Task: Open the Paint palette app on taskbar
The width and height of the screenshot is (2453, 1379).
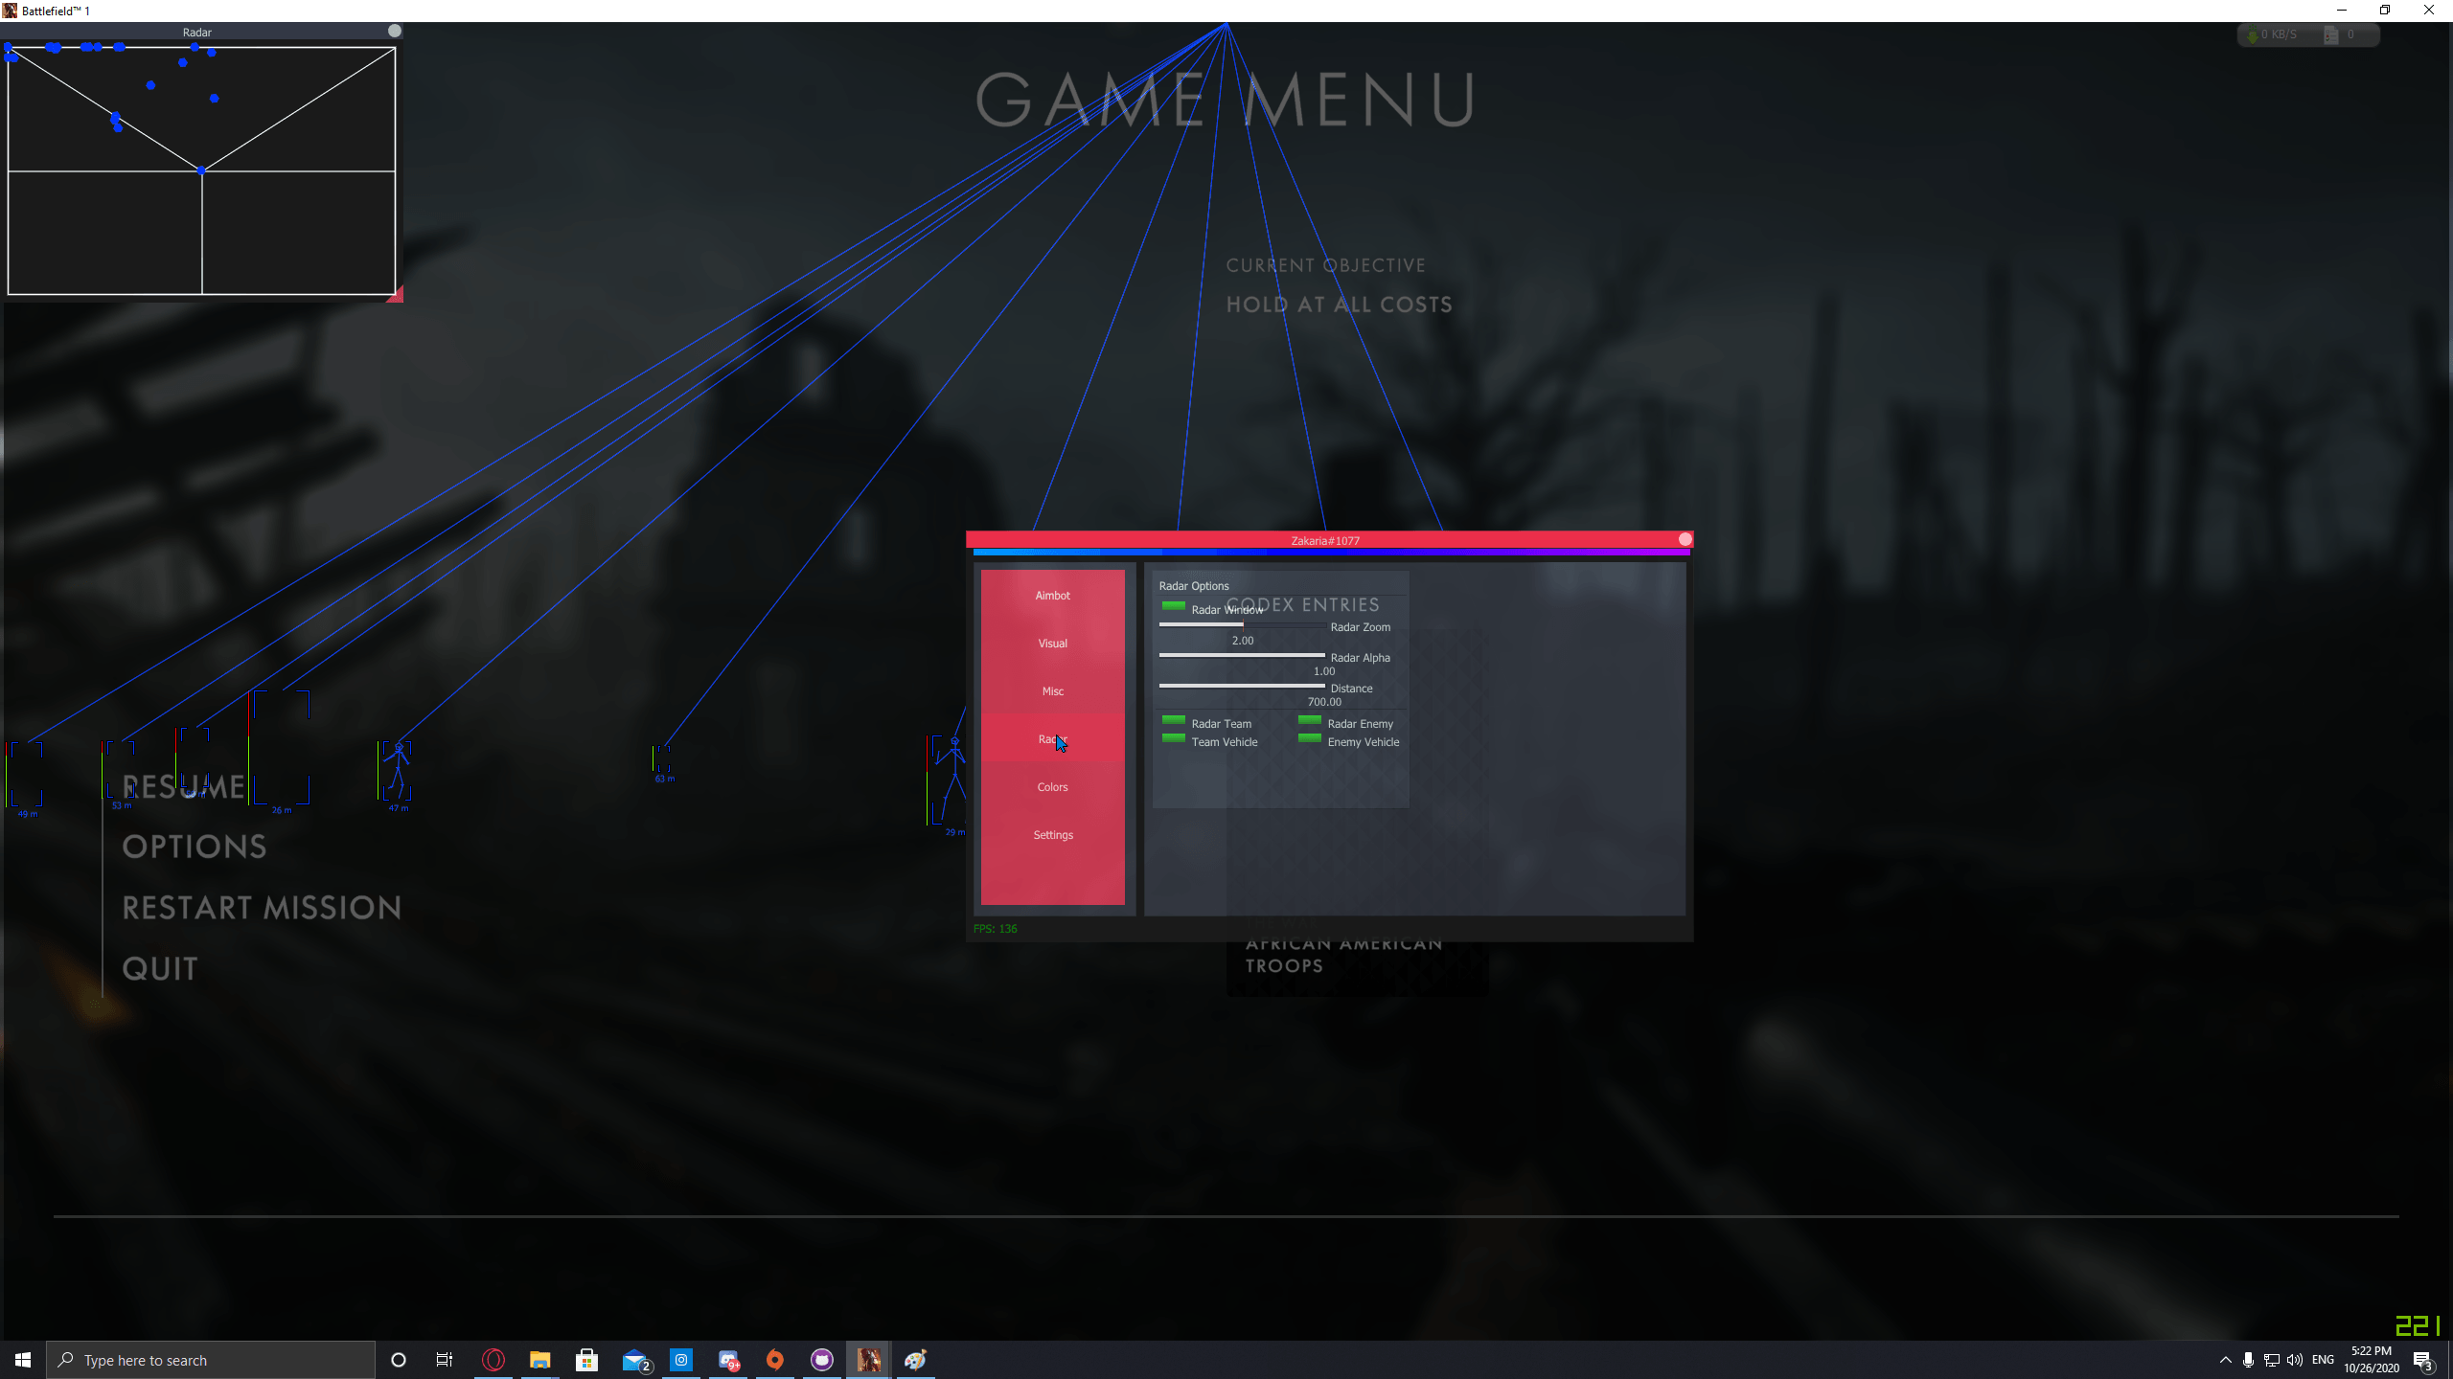Action: pyautogui.click(x=916, y=1360)
